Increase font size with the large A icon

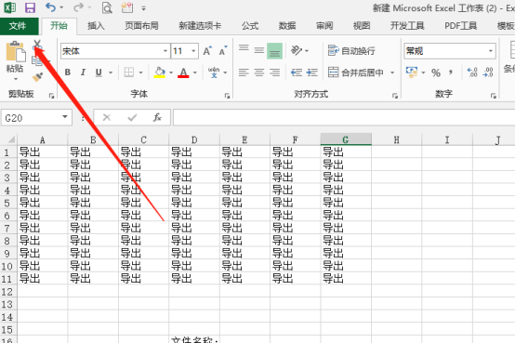207,51
